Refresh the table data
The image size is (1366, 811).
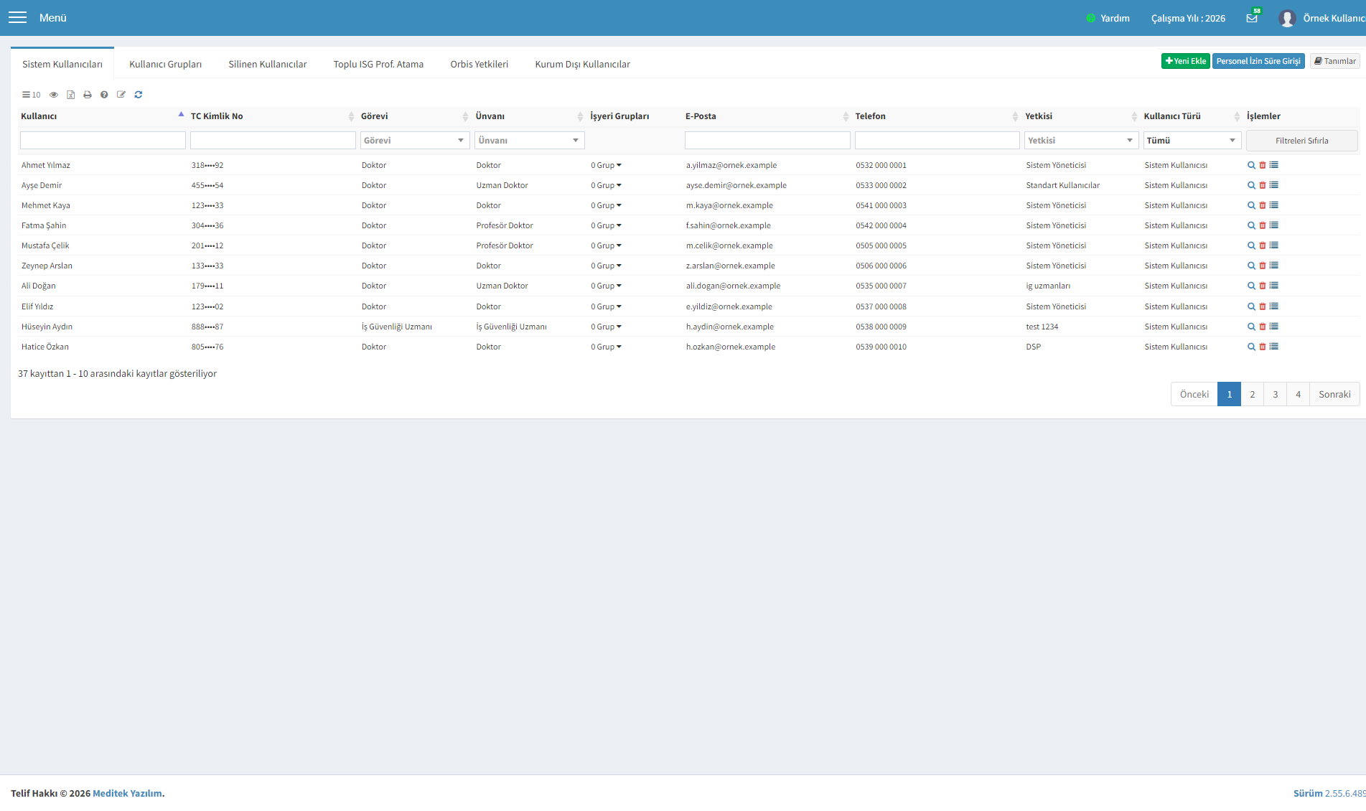[x=139, y=95]
